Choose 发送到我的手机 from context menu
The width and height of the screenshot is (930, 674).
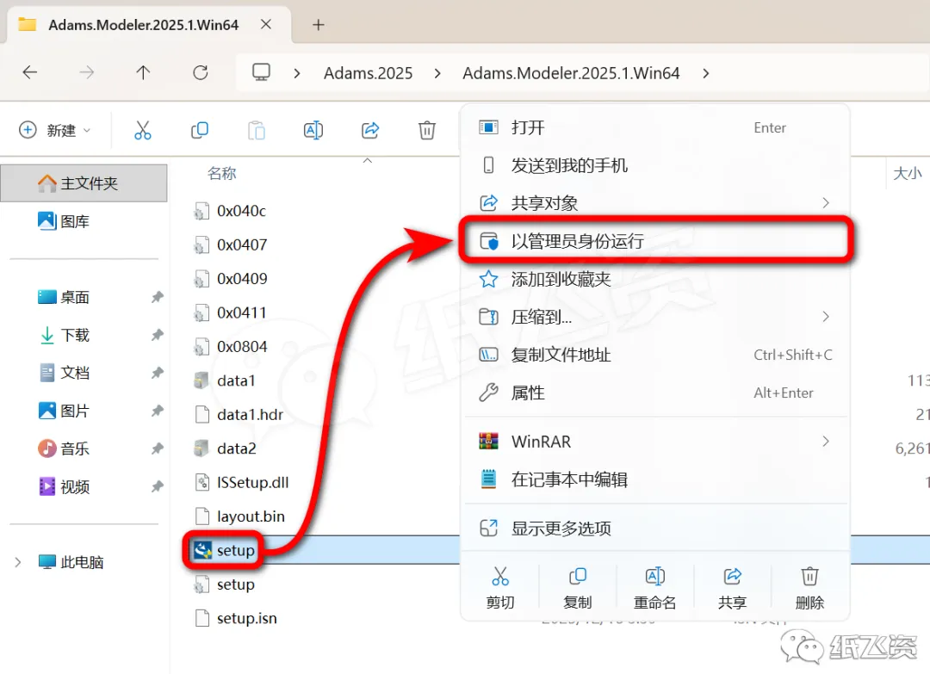click(655, 165)
